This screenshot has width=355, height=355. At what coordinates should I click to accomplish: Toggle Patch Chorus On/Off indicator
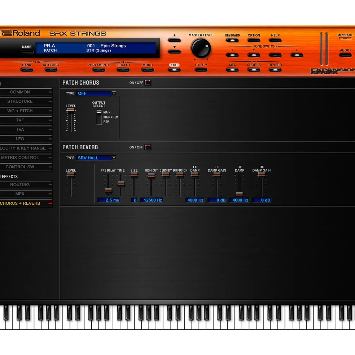point(148,83)
